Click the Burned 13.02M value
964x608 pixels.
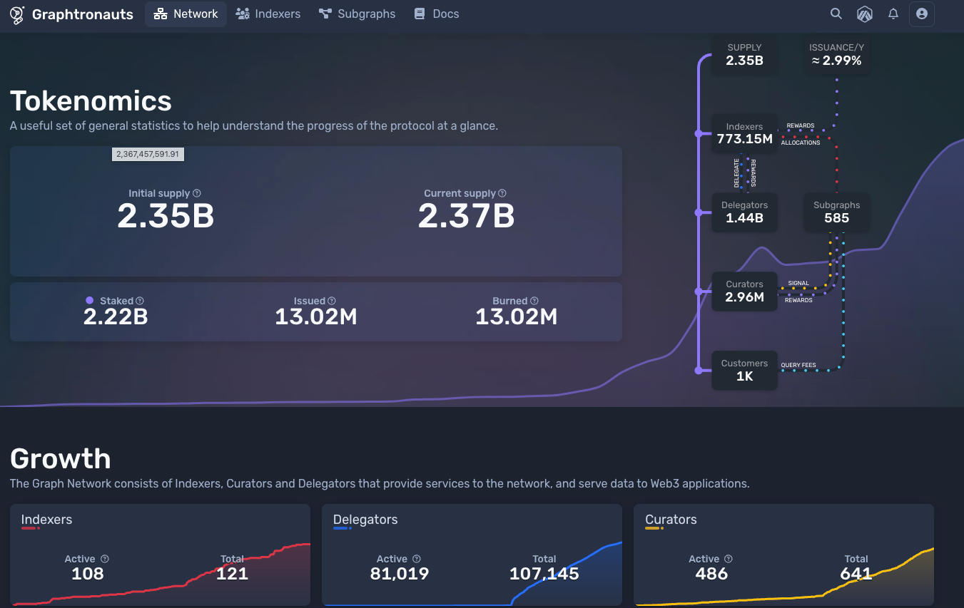(x=517, y=316)
